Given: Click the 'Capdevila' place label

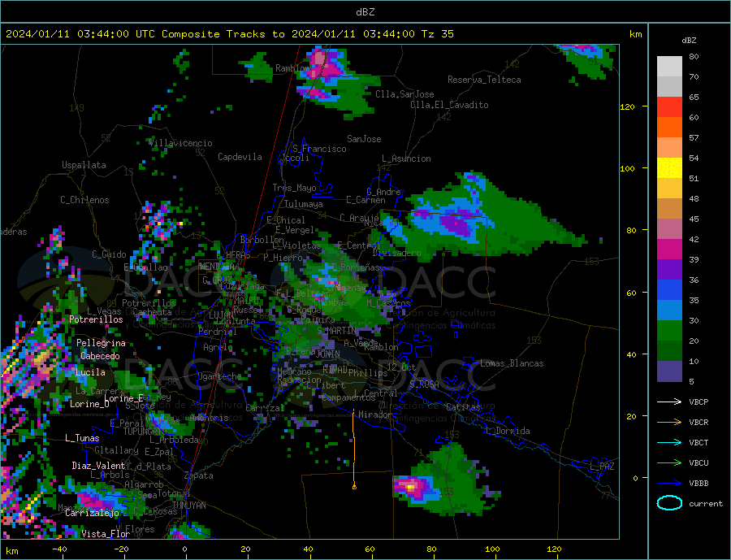Looking at the screenshot, I should tap(240, 157).
